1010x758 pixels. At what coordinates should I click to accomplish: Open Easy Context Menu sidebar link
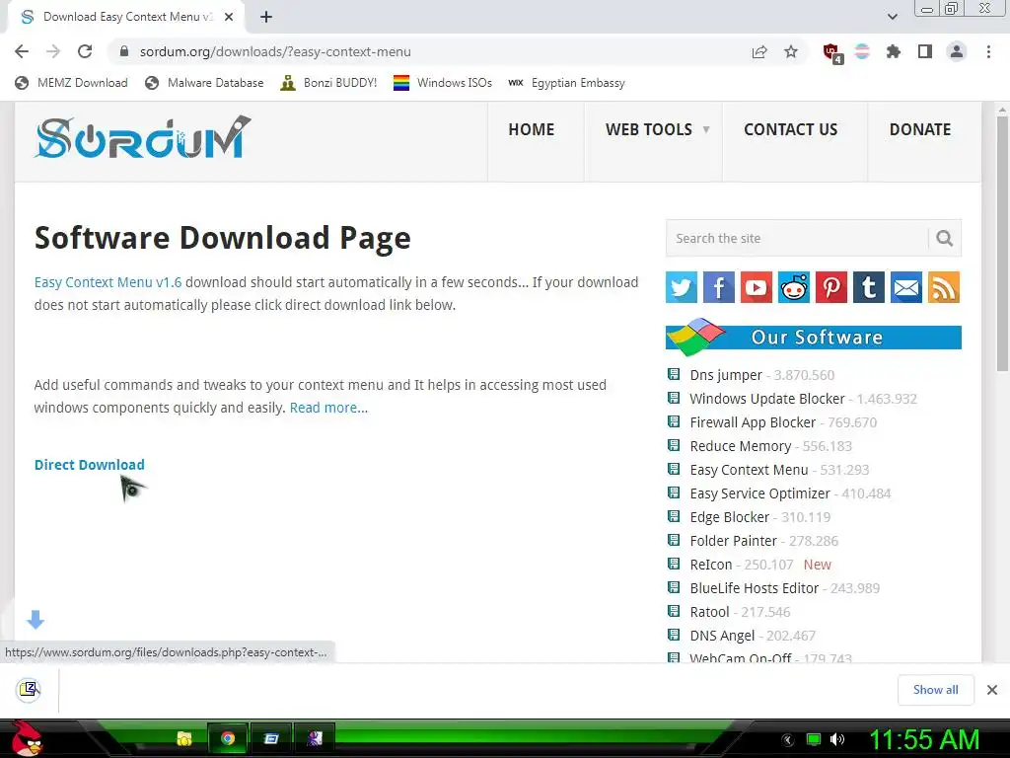tap(750, 470)
